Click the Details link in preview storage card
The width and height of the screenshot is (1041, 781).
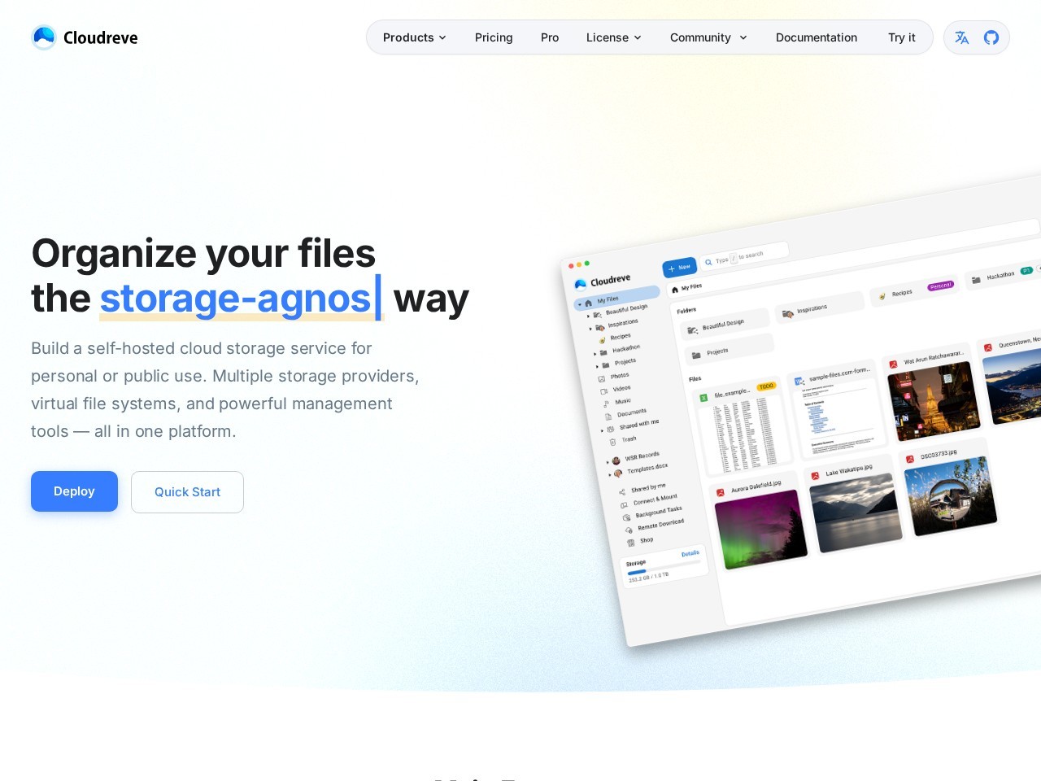pos(690,553)
